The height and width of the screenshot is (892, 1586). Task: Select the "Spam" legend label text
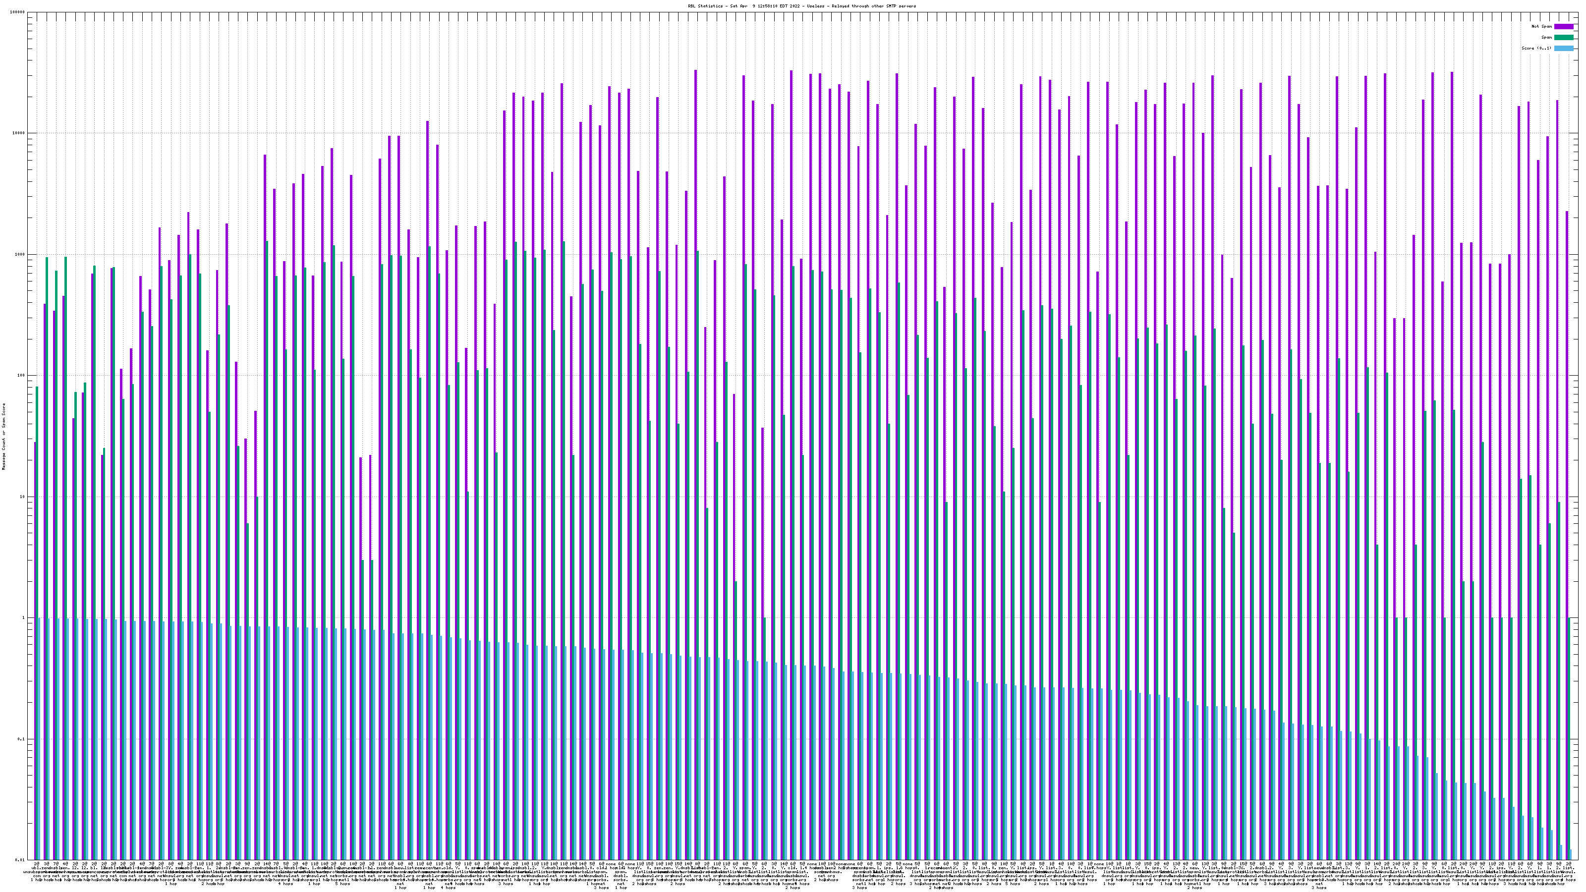1546,38
